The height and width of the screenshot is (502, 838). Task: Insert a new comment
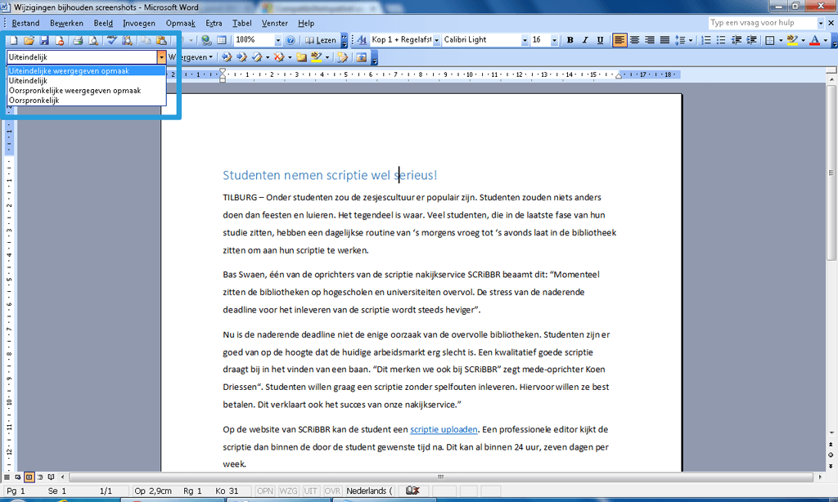pos(301,57)
